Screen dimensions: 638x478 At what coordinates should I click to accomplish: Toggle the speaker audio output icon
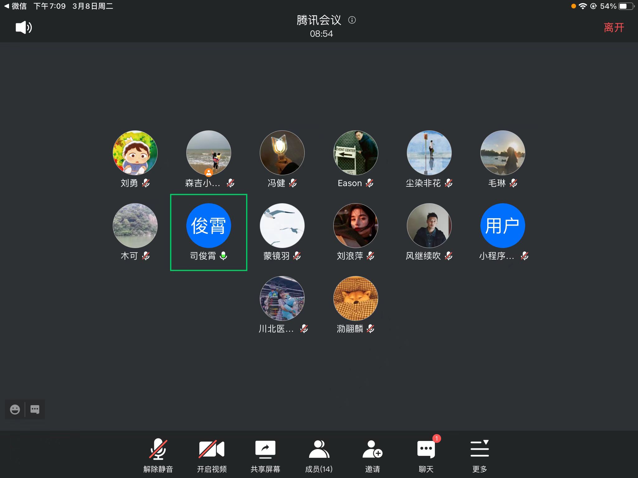24,27
